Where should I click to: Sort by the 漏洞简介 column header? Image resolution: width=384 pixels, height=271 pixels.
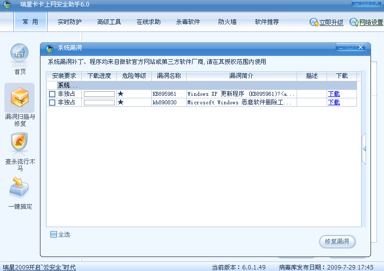[x=242, y=76]
